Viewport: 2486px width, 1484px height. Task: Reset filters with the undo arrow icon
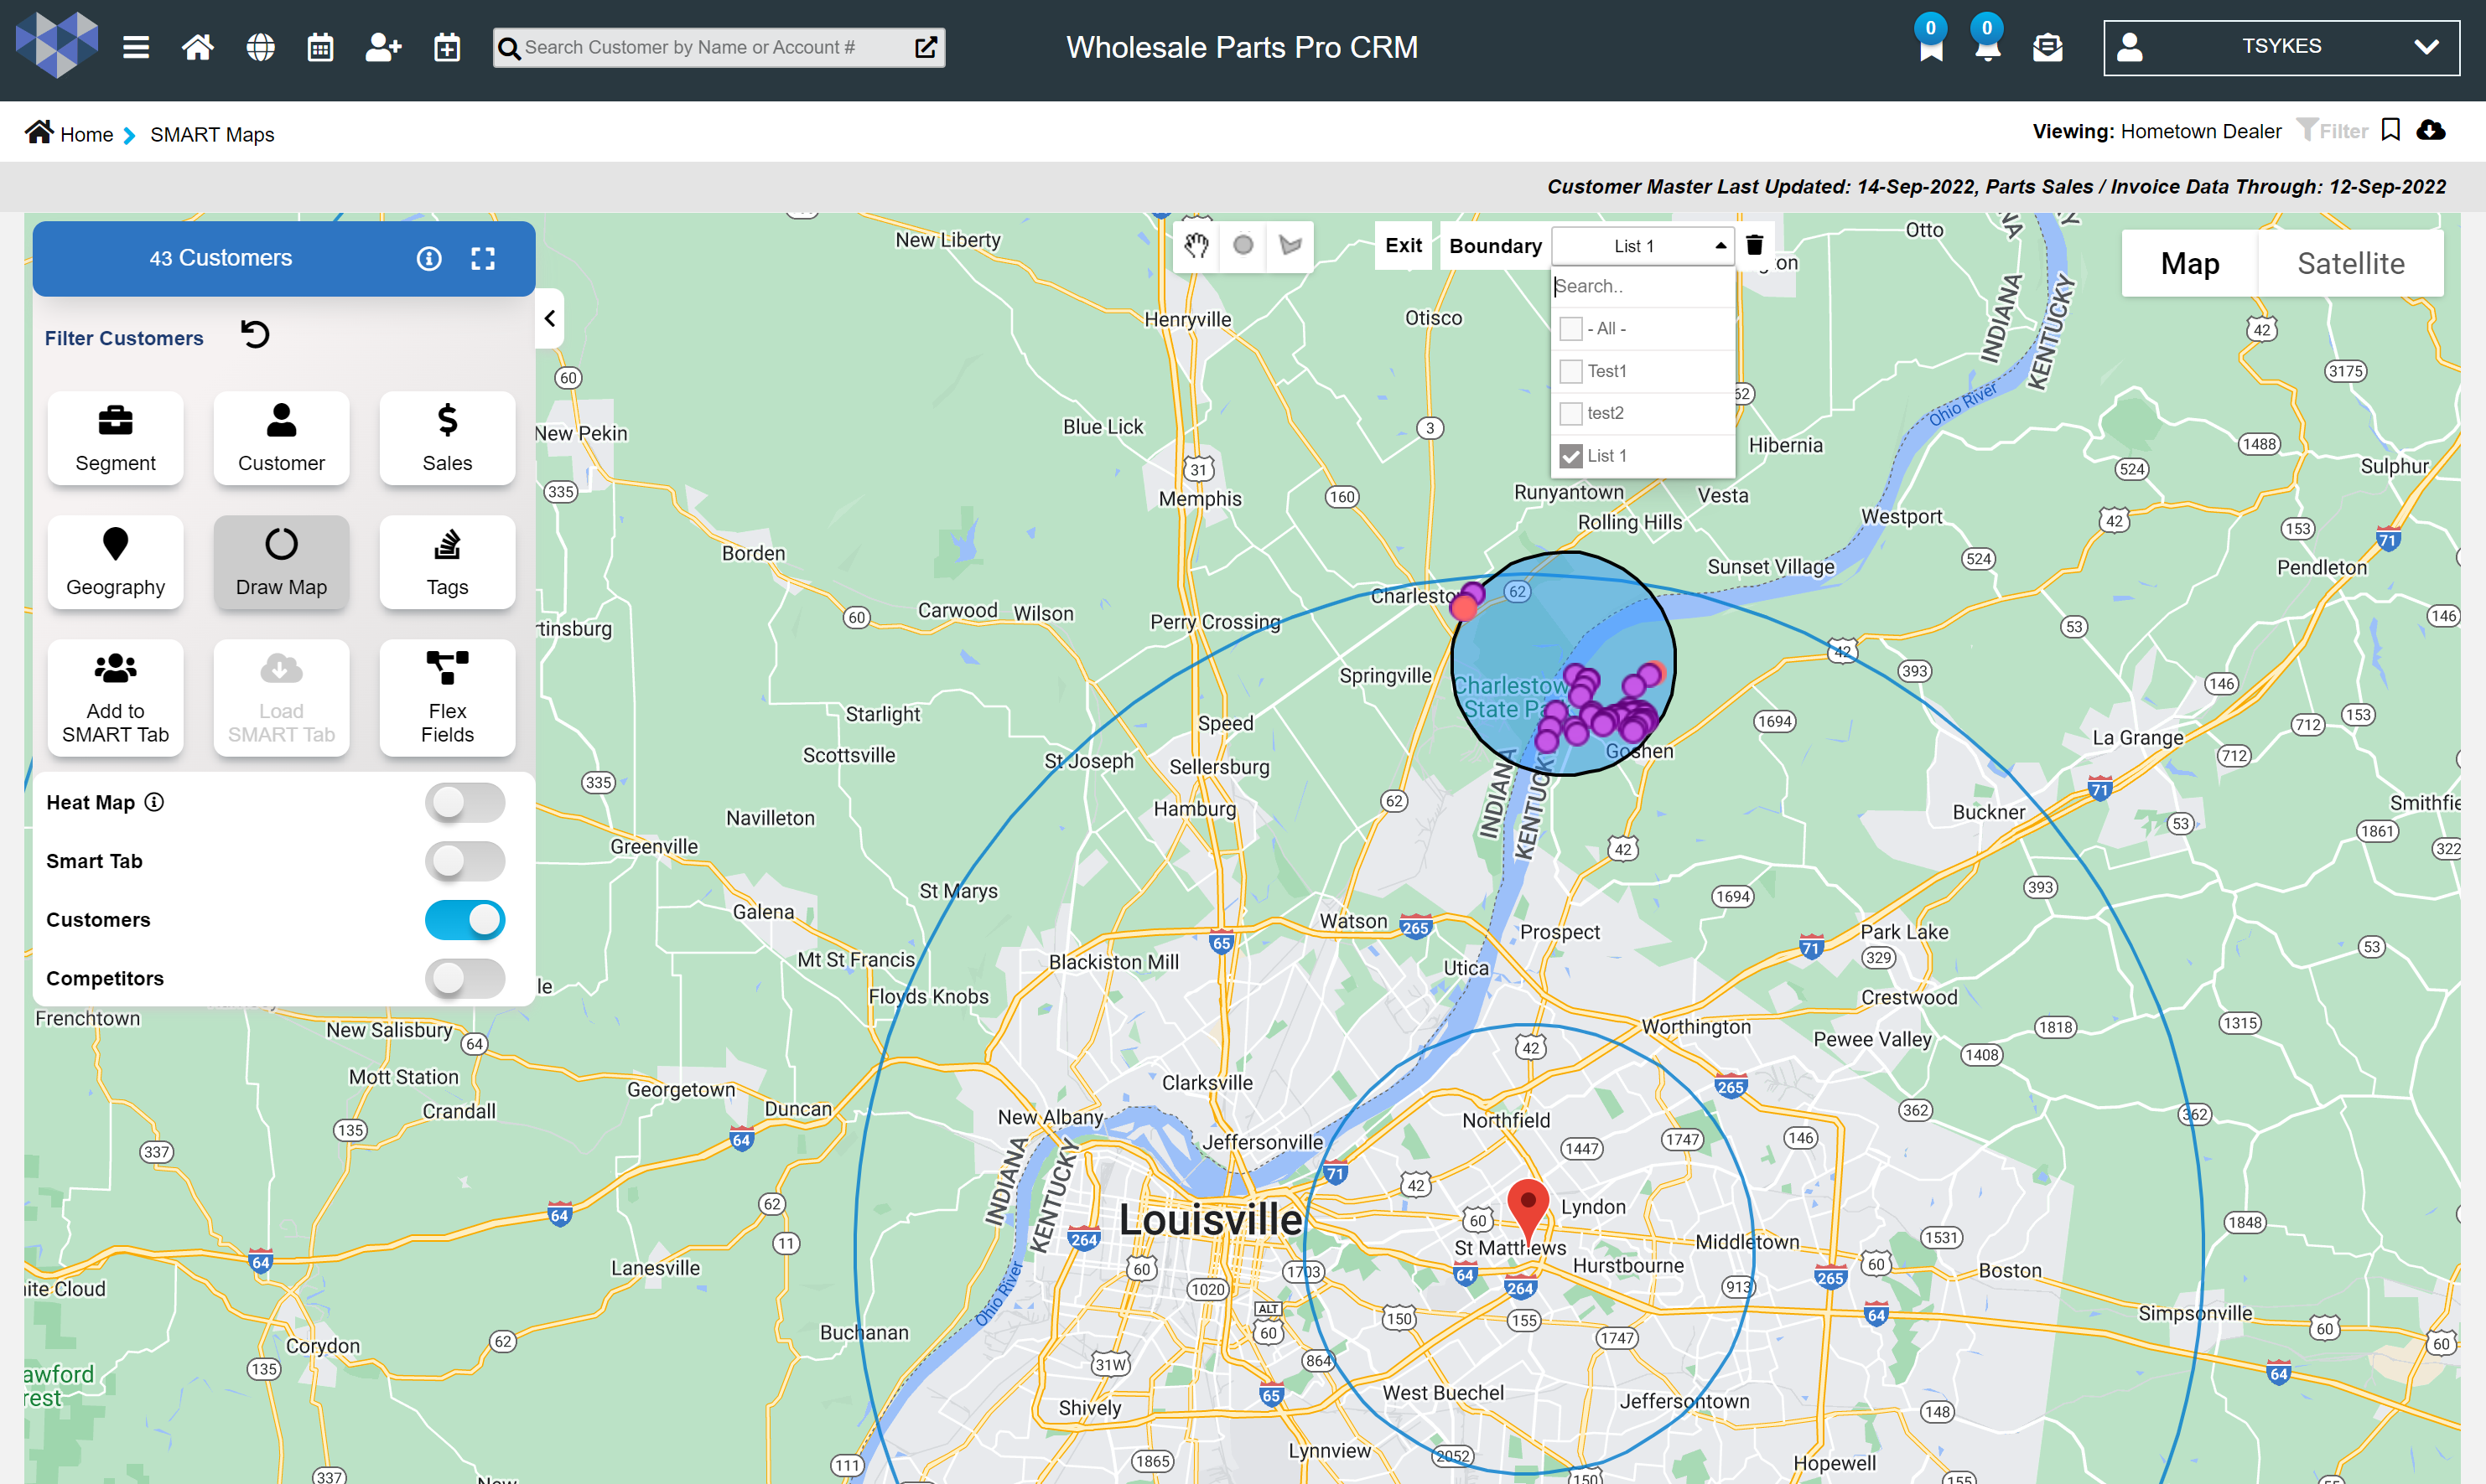pos(255,334)
